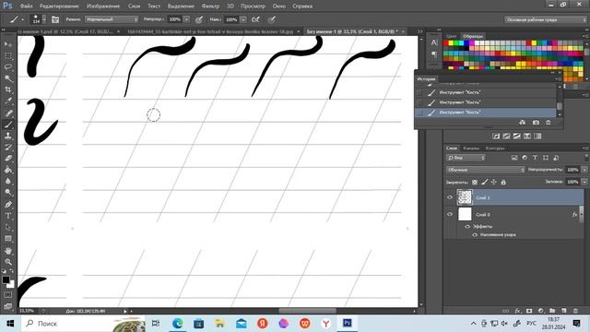
Task: Open the flow slider dropdown in options bar
Action: pyautogui.click(x=243, y=19)
